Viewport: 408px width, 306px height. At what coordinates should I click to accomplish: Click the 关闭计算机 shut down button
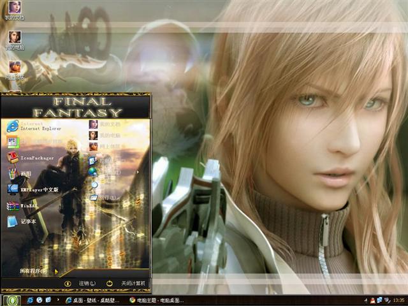click(126, 283)
